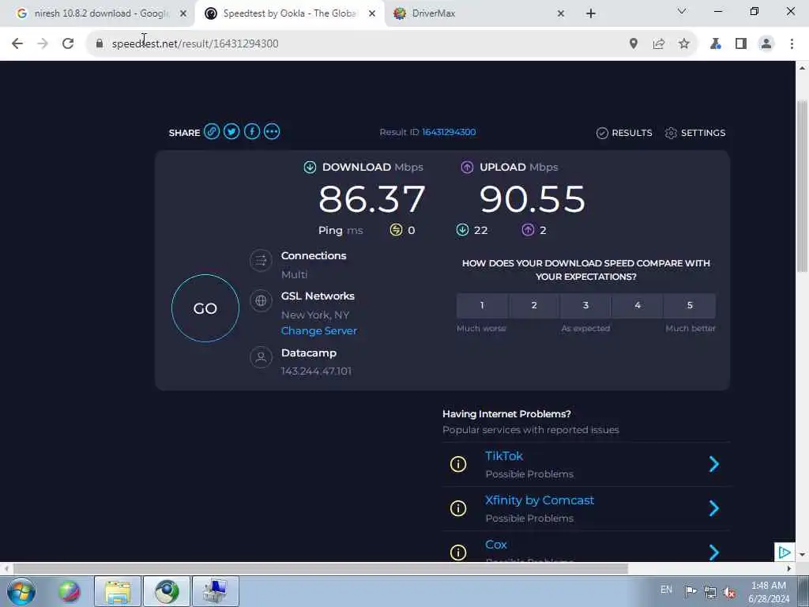809x607 pixels.
Task: Go back to the previous page
Action: click(x=17, y=44)
